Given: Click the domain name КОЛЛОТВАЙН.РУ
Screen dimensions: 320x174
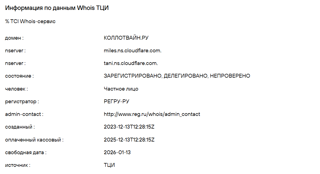Looking at the screenshot, I should 126,38.
